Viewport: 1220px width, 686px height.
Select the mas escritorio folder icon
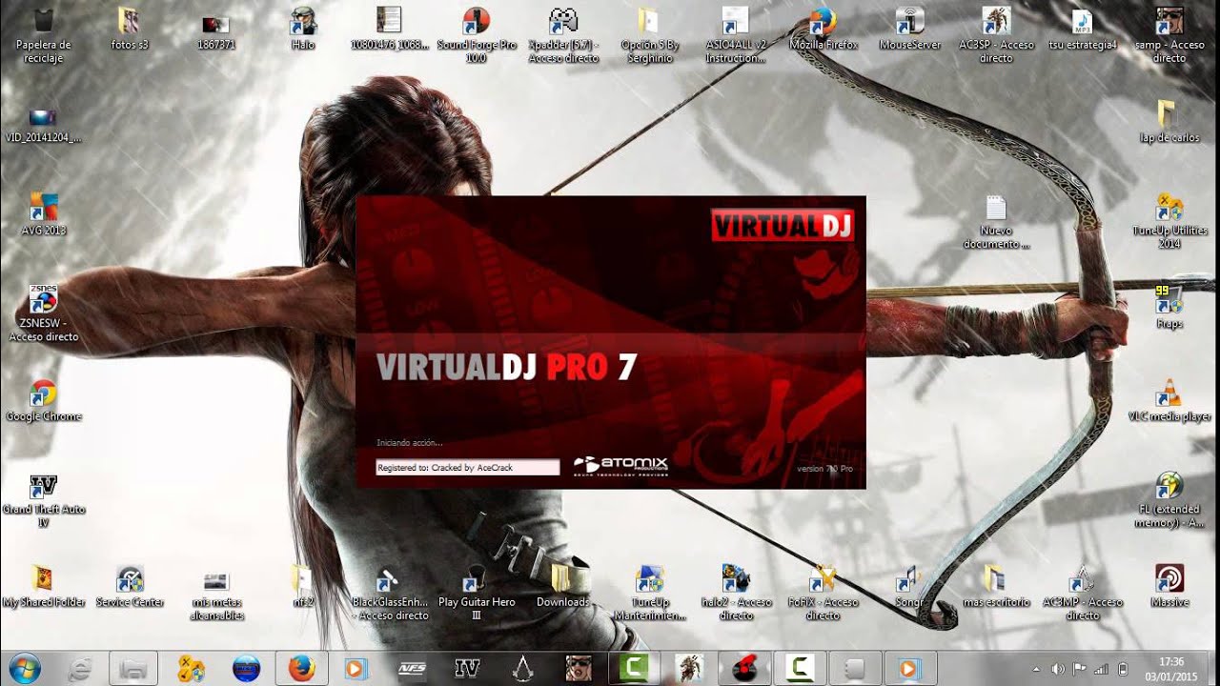(x=996, y=585)
